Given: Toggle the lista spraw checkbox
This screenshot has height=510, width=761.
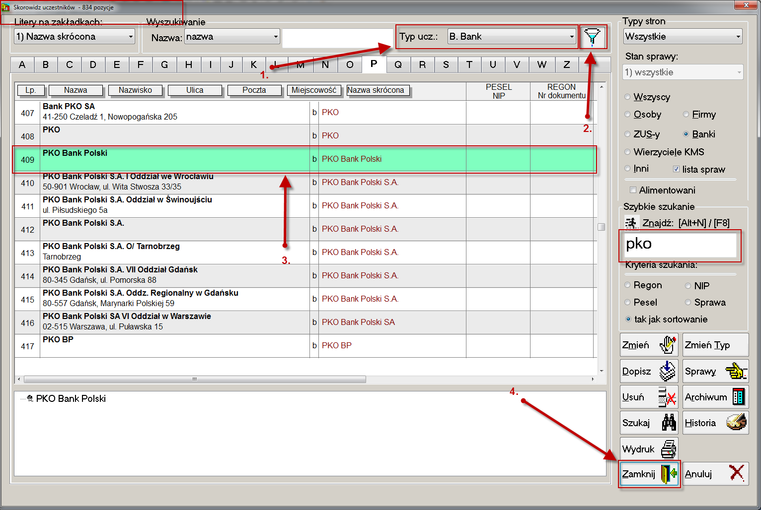Looking at the screenshot, I should pos(676,169).
